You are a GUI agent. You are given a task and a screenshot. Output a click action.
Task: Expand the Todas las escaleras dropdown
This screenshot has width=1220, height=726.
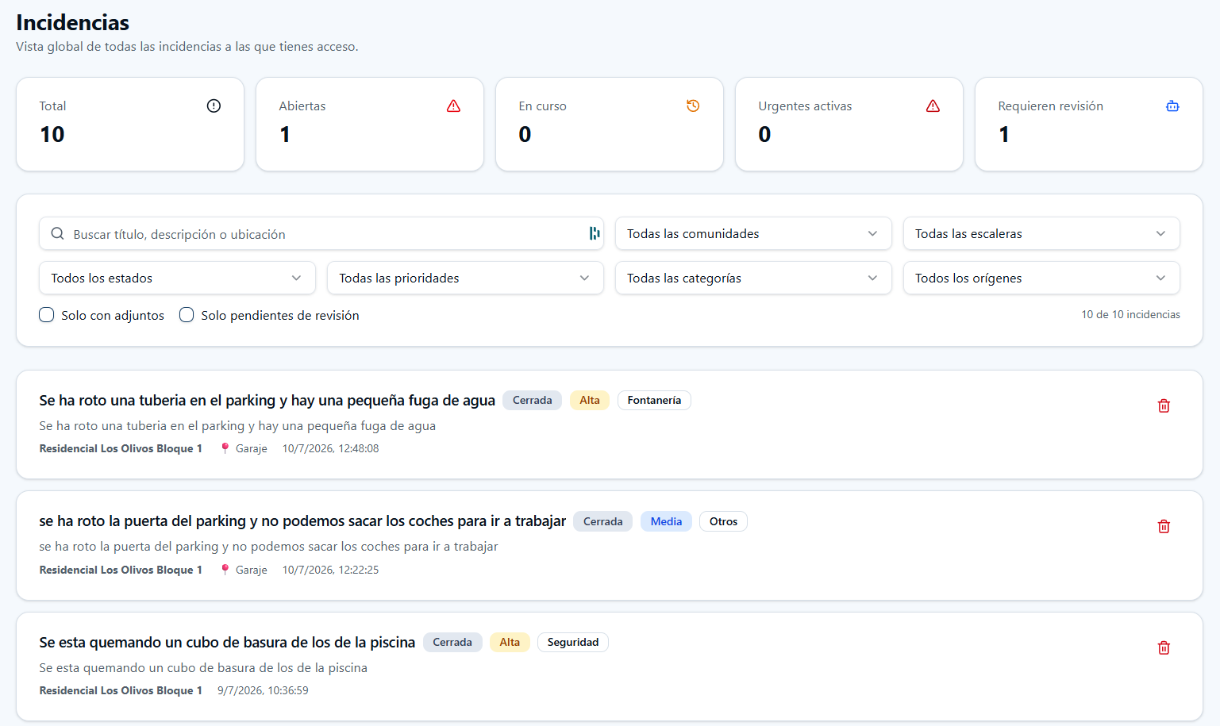coord(1041,233)
